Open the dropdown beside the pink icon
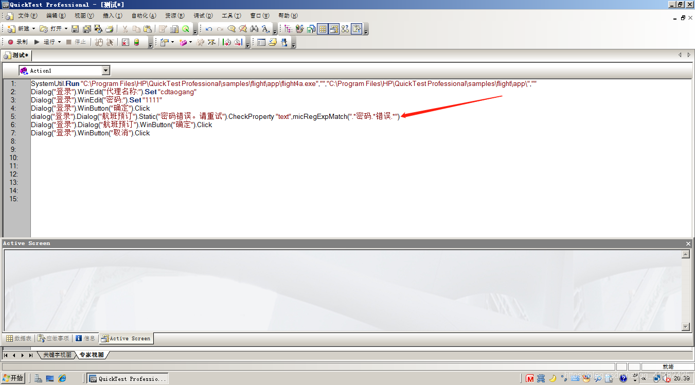This screenshot has height=385, width=695. pyautogui.click(x=190, y=42)
